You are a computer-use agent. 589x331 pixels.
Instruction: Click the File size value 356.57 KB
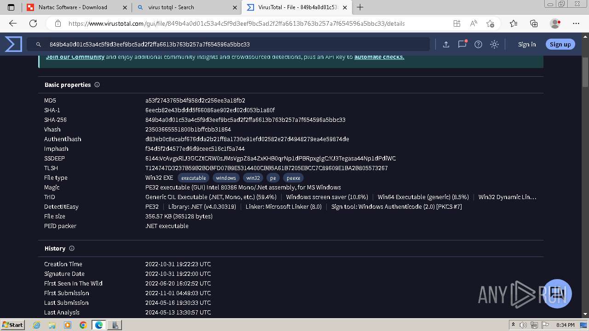179,216
